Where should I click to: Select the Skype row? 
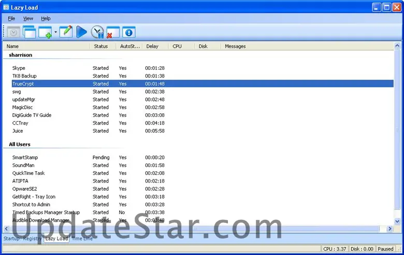pos(203,68)
